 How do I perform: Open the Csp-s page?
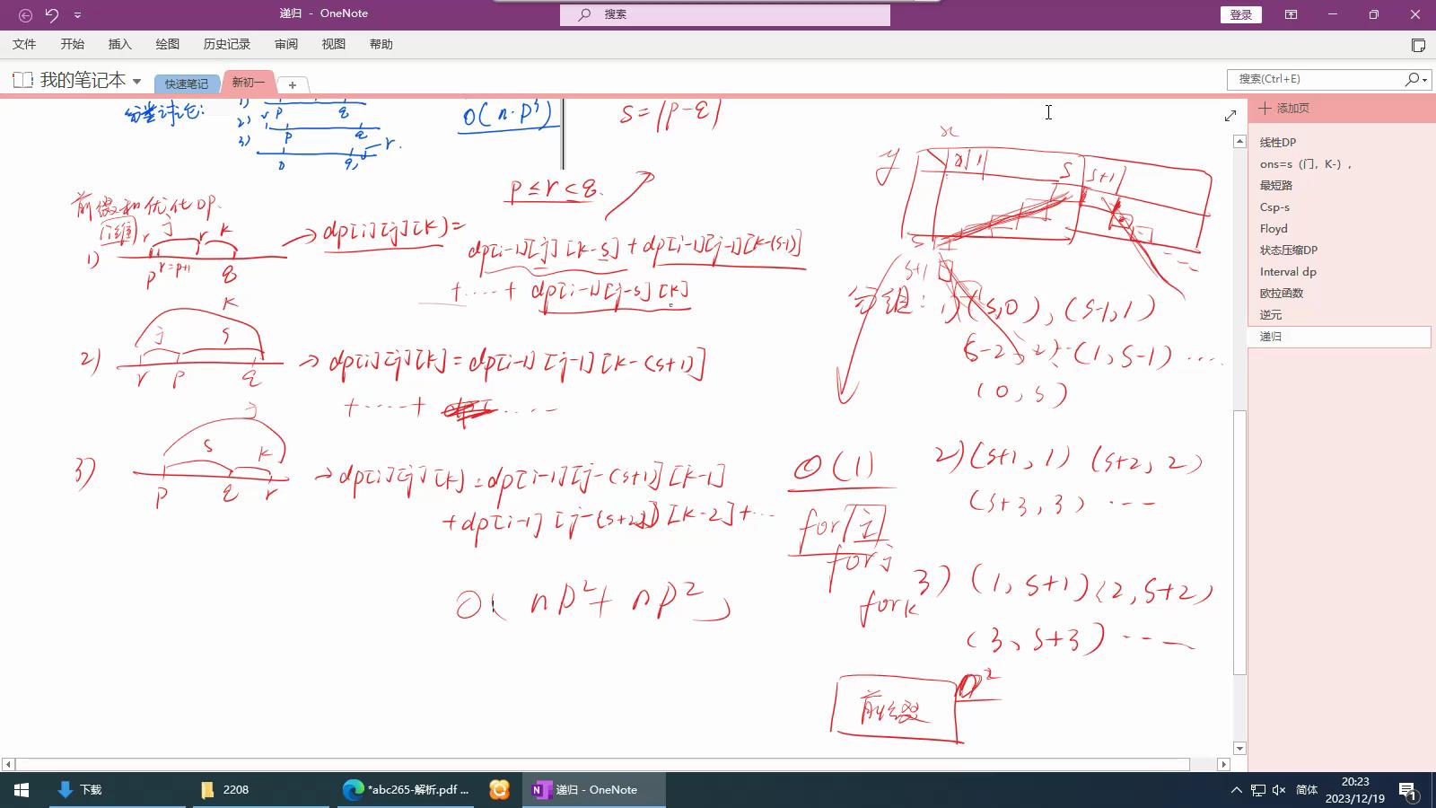[1274, 206]
